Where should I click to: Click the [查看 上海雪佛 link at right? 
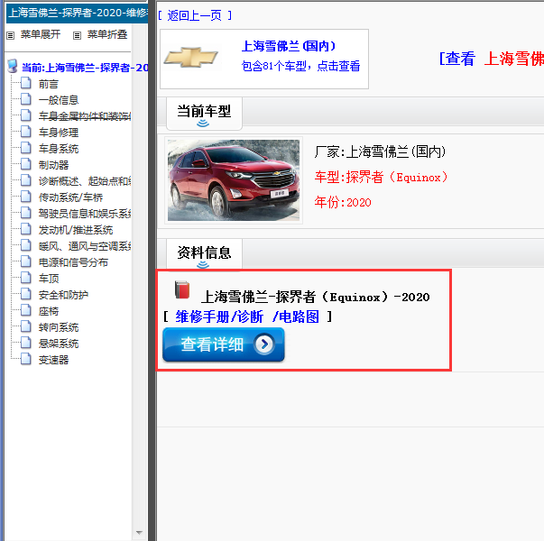click(492, 59)
